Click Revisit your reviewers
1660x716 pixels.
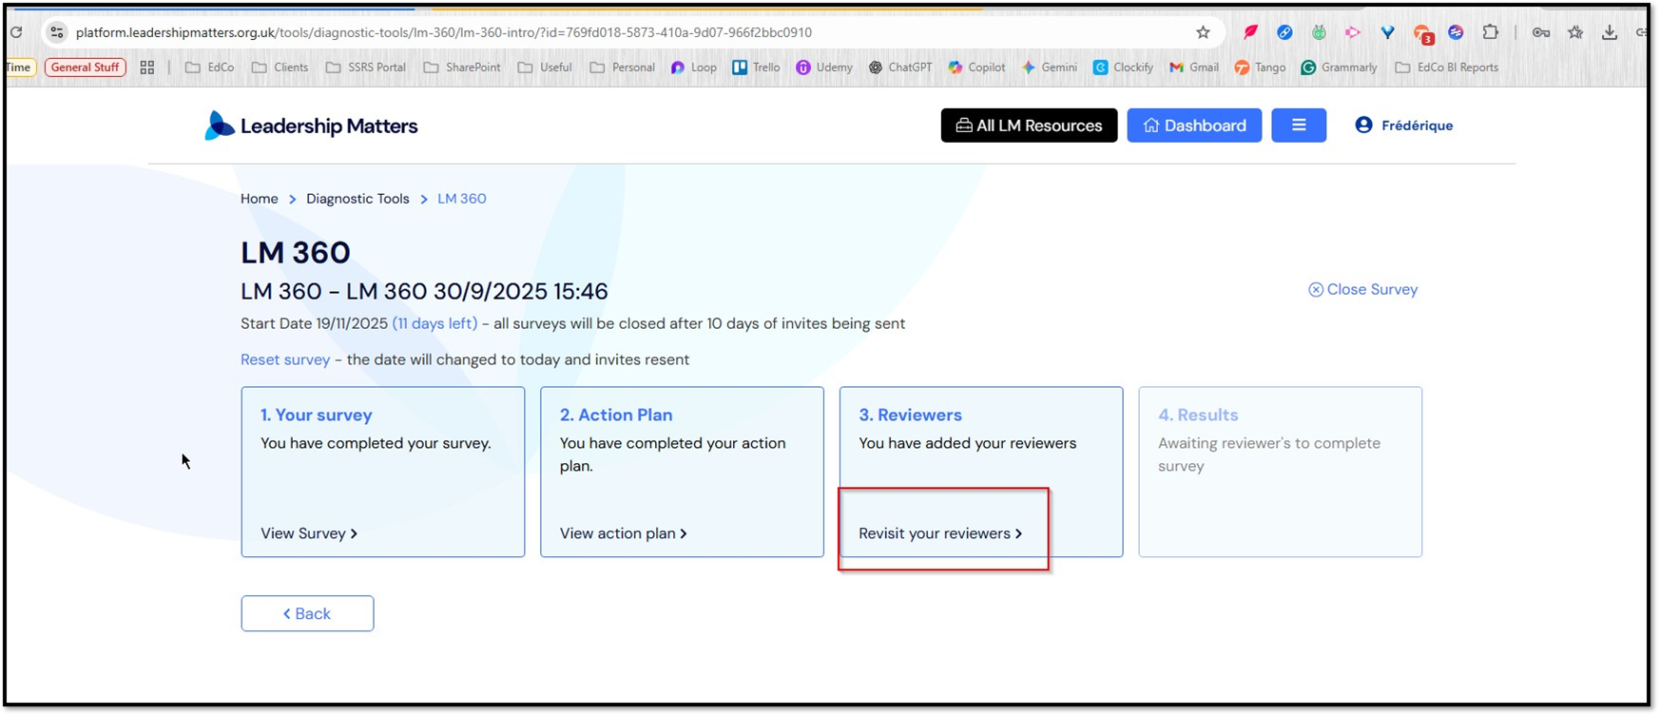(940, 533)
